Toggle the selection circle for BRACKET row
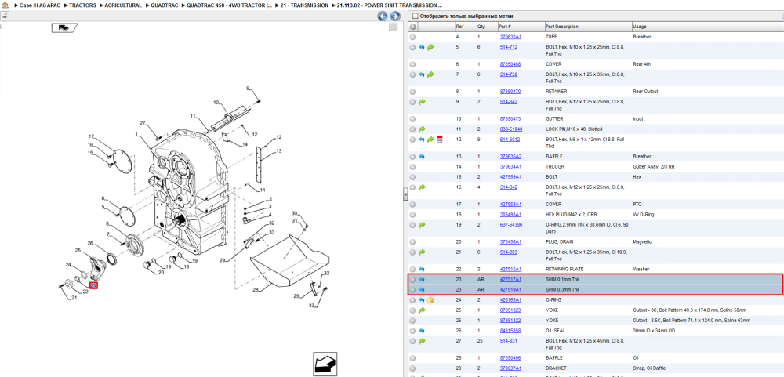Image resolution: width=784 pixels, height=377 pixels. coord(412,368)
